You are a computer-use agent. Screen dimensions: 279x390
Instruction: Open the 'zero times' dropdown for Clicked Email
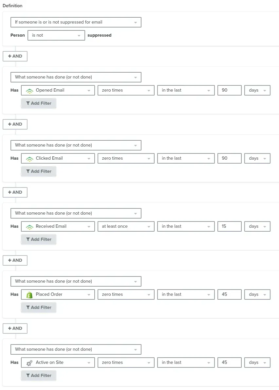click(126, 158)
